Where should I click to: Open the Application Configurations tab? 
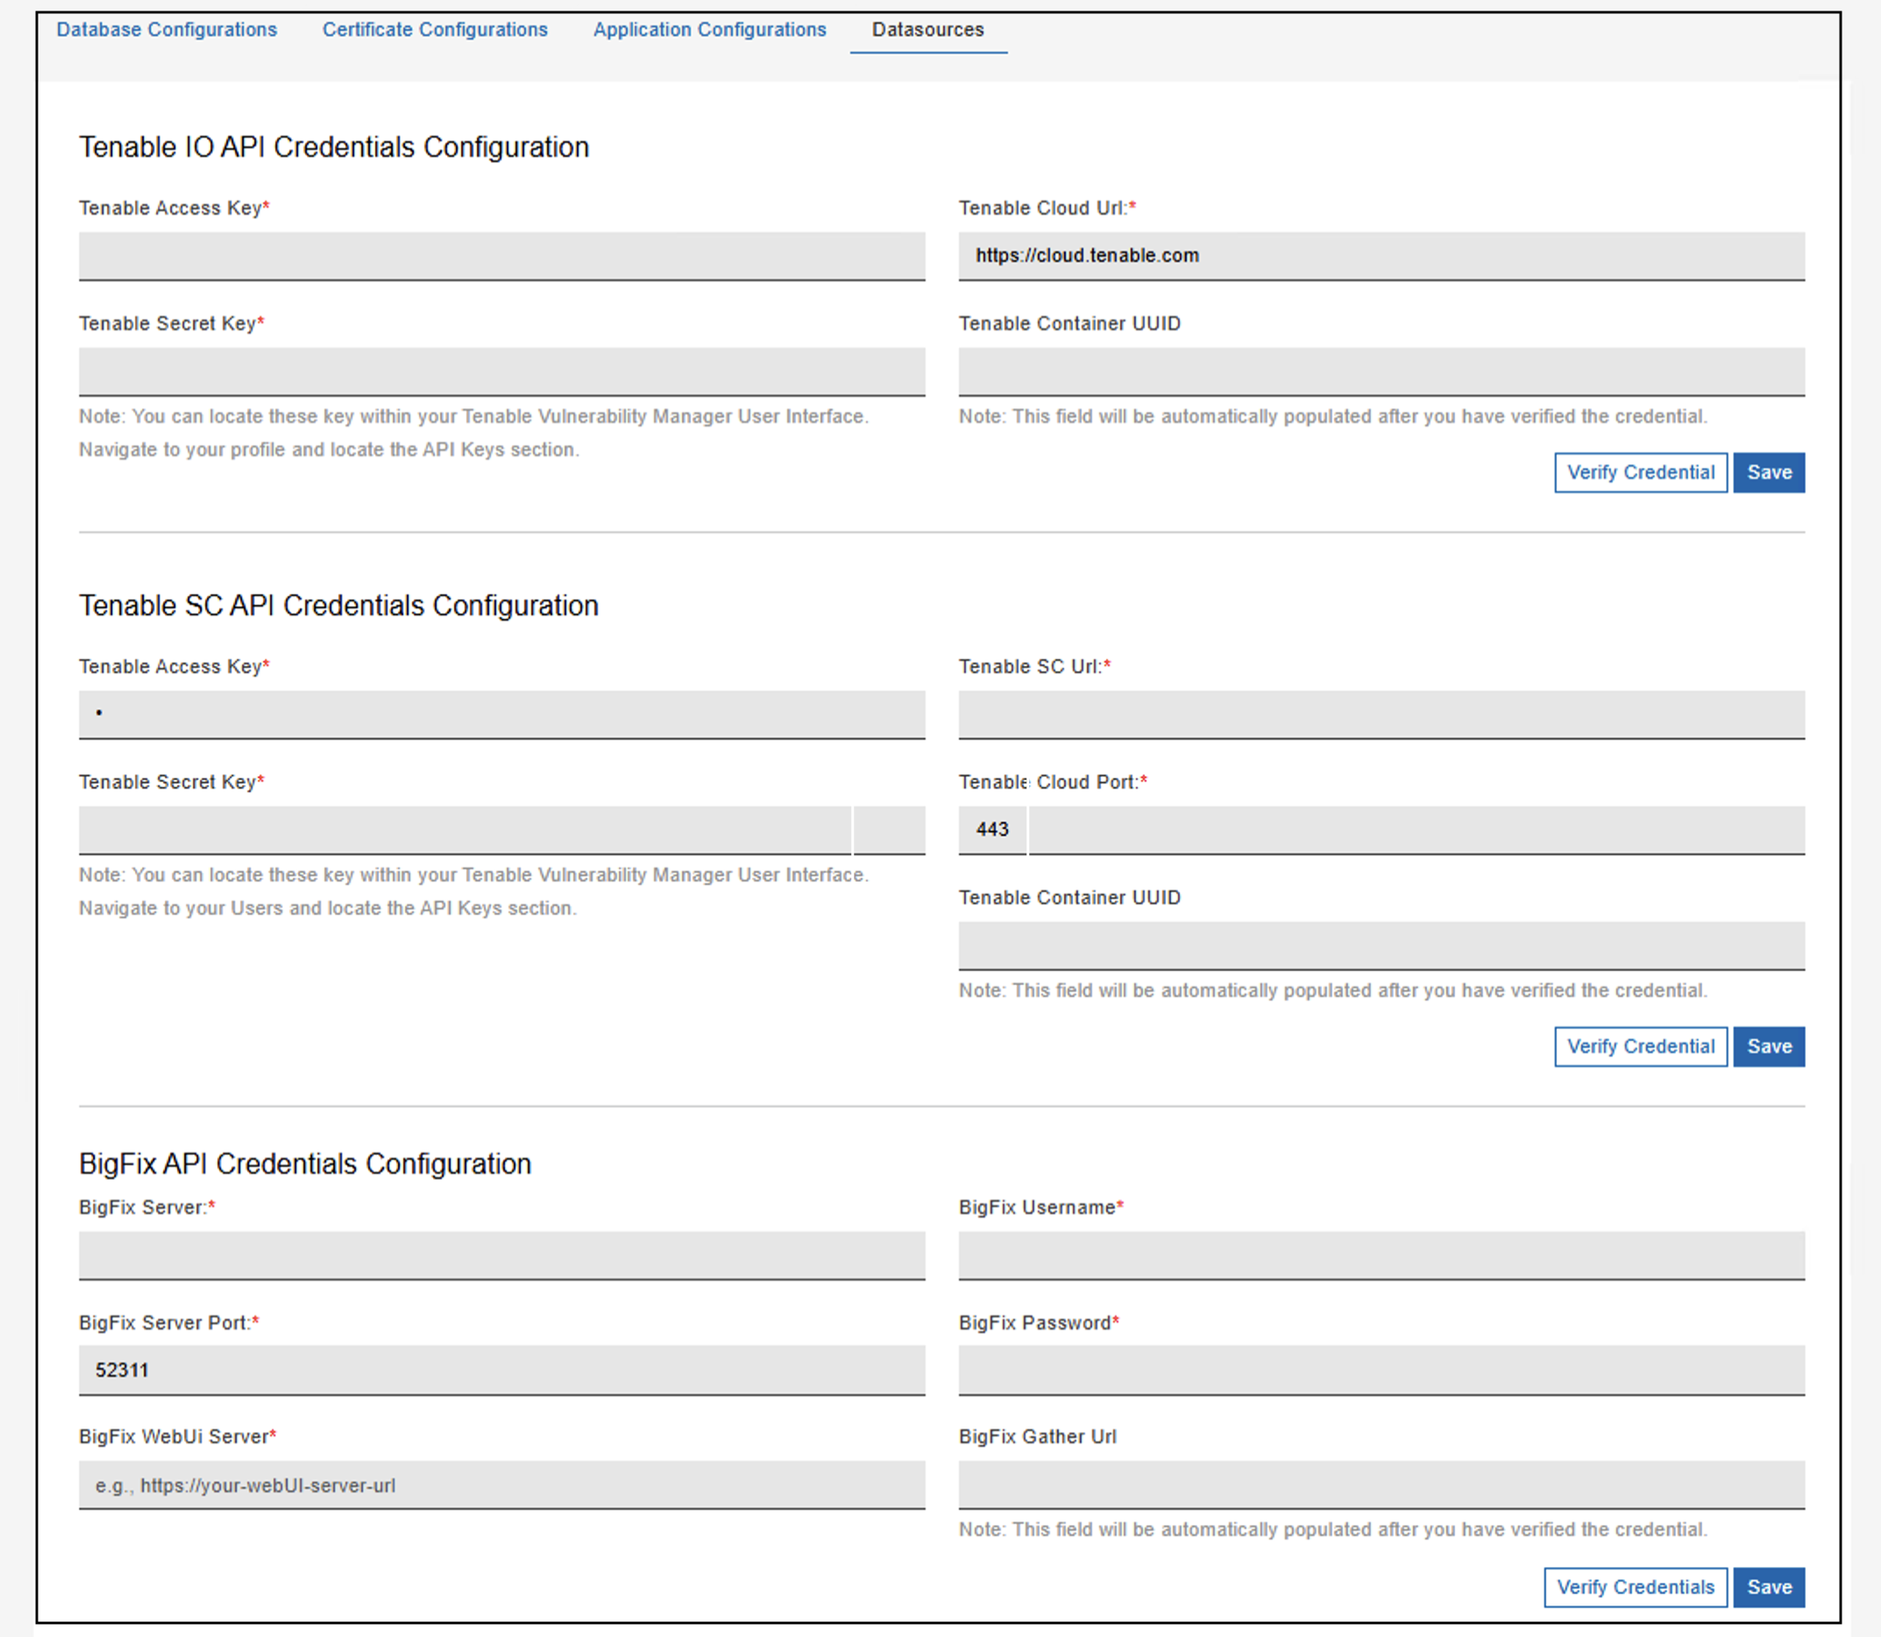(710, 29)
